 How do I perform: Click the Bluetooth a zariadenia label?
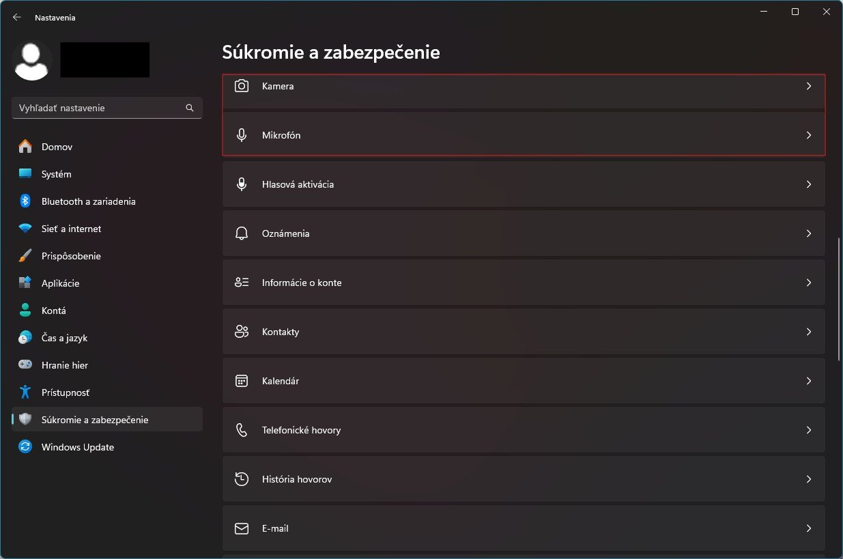click(89, 201)
